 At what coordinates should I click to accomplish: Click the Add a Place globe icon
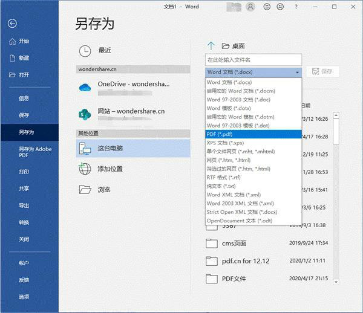85,169
